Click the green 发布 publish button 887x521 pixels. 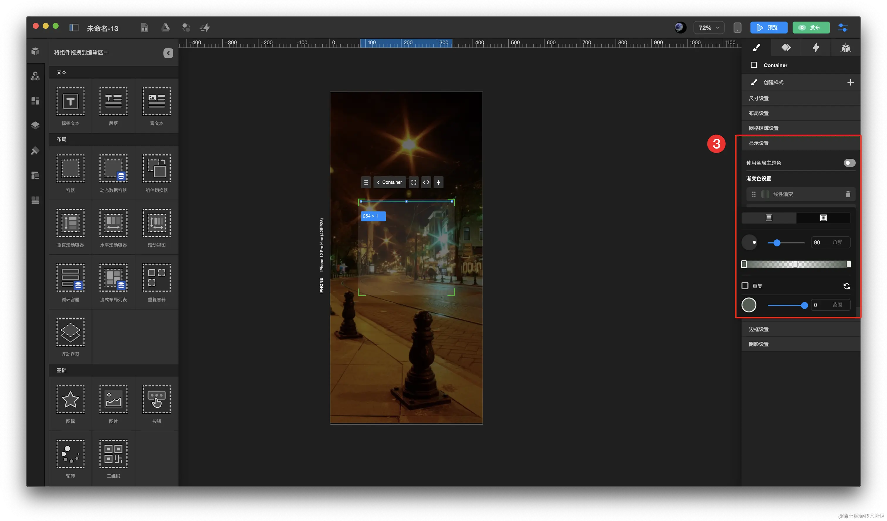[x=811, y=28]
